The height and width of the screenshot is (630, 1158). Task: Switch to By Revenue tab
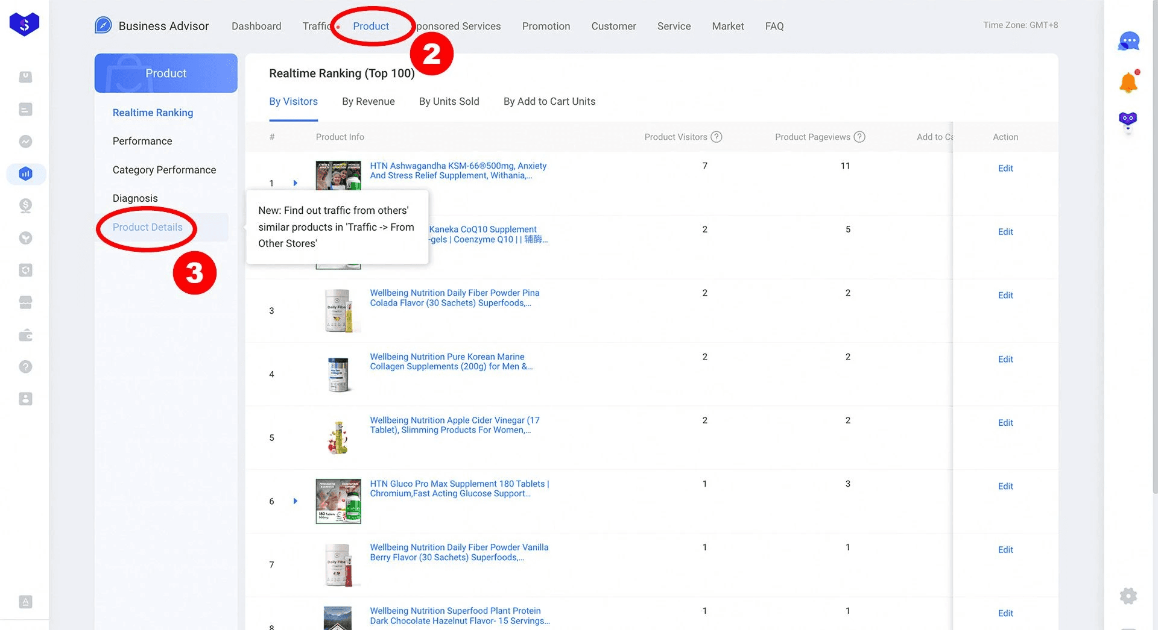[x=368, y=101]
